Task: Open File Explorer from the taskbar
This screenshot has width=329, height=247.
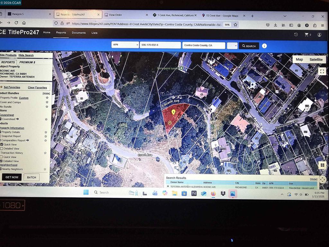Action: pos(174,193)
